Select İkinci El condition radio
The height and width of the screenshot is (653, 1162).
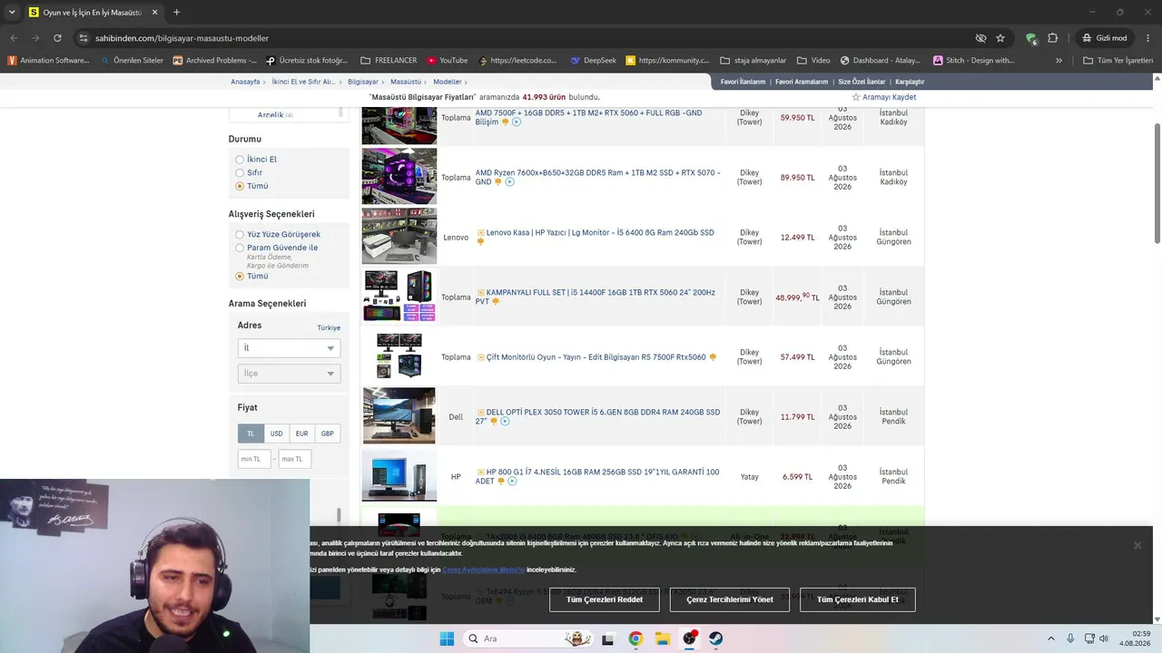pyautogui.click(x=240, y=160)
